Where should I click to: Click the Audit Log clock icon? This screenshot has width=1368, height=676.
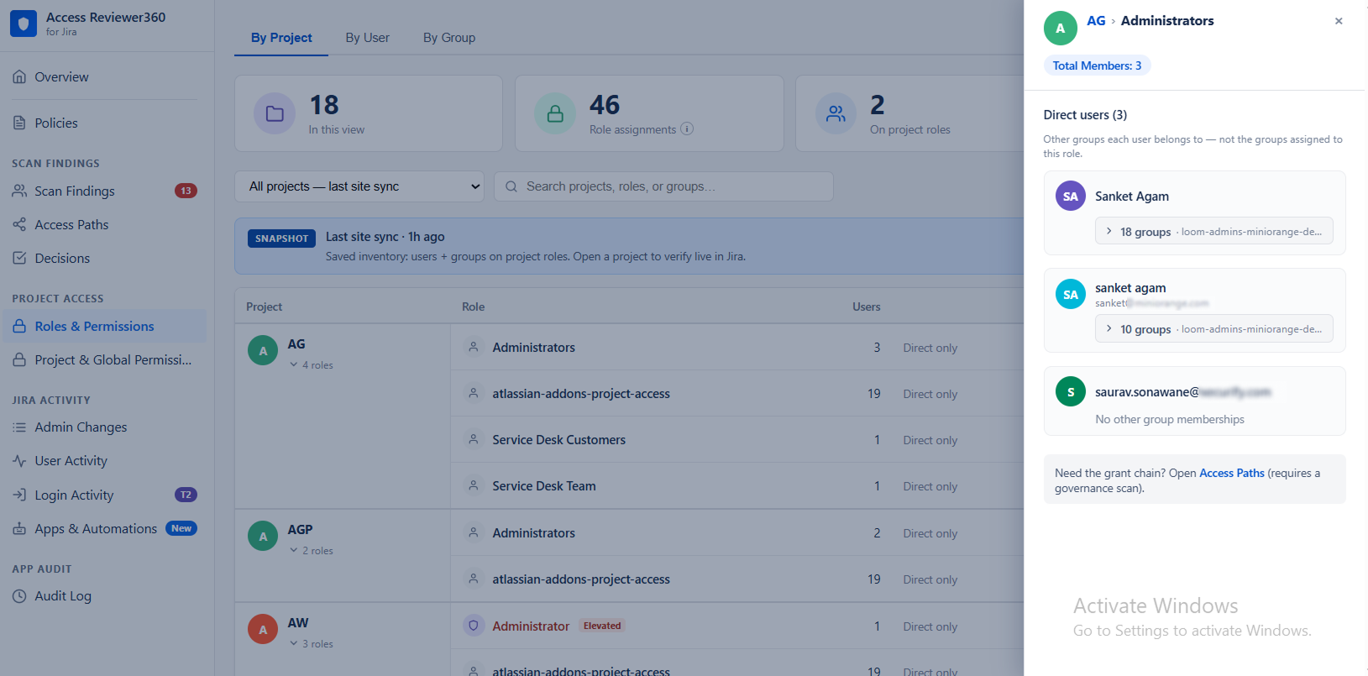[19, 596]
